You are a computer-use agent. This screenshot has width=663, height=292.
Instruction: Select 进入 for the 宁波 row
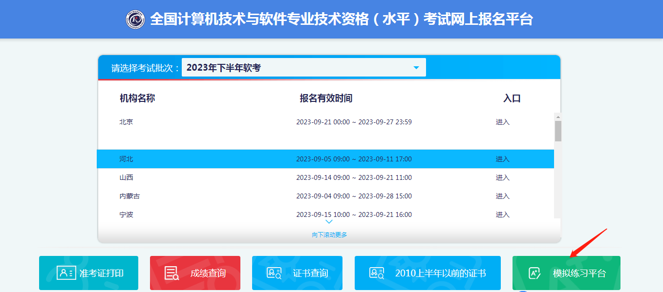pyautogui.click(x=502, y=214)
